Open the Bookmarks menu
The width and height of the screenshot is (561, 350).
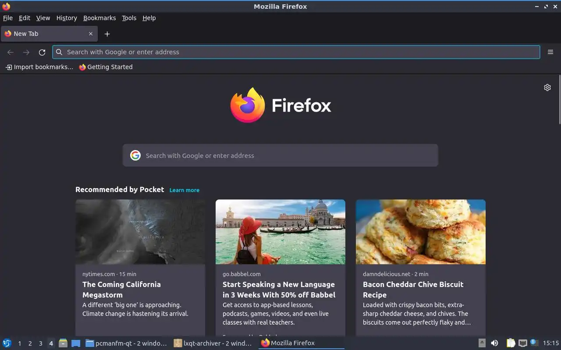[99, 18]
